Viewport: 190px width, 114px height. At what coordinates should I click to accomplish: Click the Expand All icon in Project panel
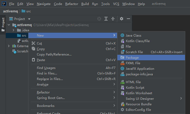click(x=106, y=19)
